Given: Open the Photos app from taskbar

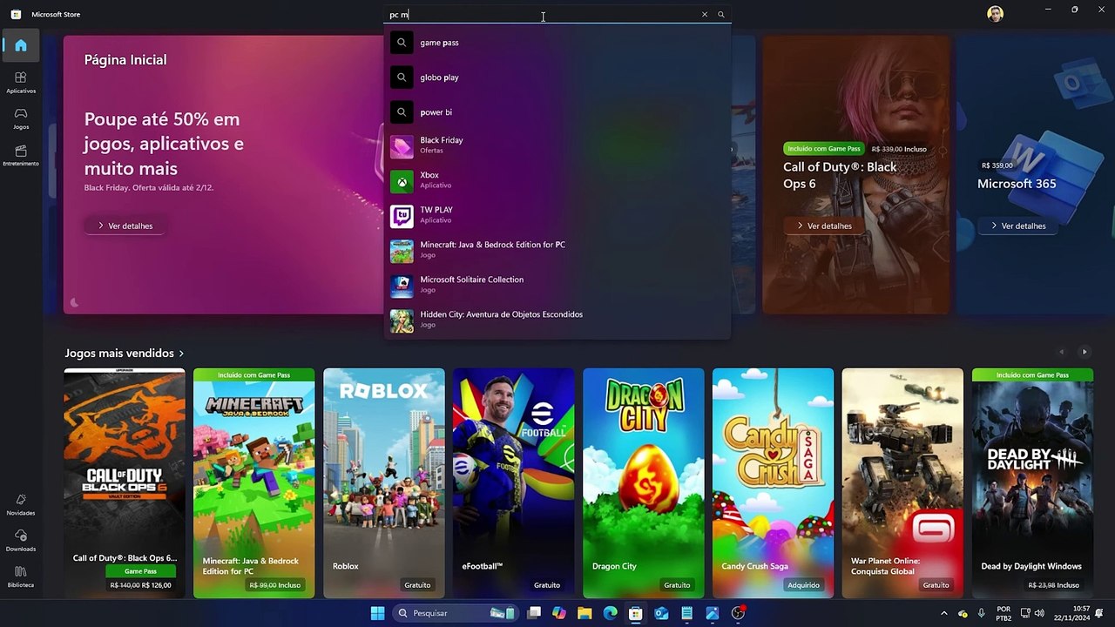Looking at the screenshot, I should [x=713, y=613].
